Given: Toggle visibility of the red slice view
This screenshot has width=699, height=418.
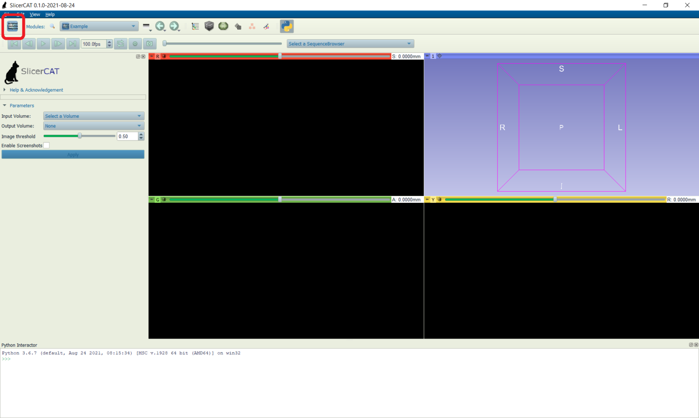Looking at the screenshot, I should pyautogui.click(x=164, y=56).
